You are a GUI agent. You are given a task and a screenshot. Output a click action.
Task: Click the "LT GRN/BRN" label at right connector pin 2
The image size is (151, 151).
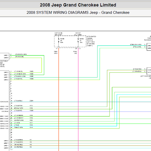(x=137, y=71)
